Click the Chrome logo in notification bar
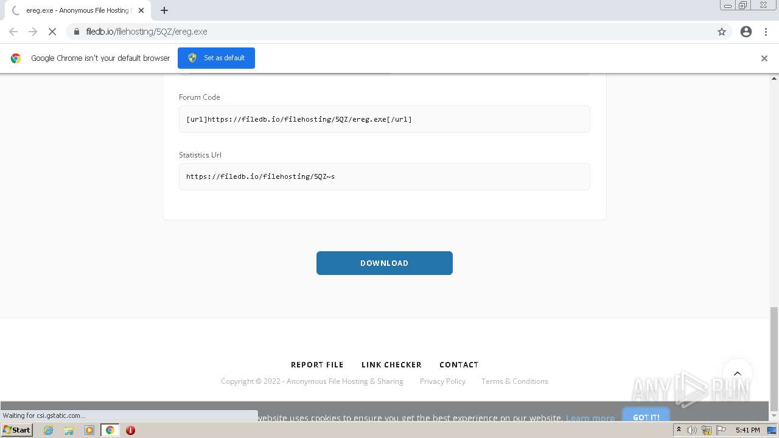The width and height of the screenshot is (779, 438). [16, 58]
